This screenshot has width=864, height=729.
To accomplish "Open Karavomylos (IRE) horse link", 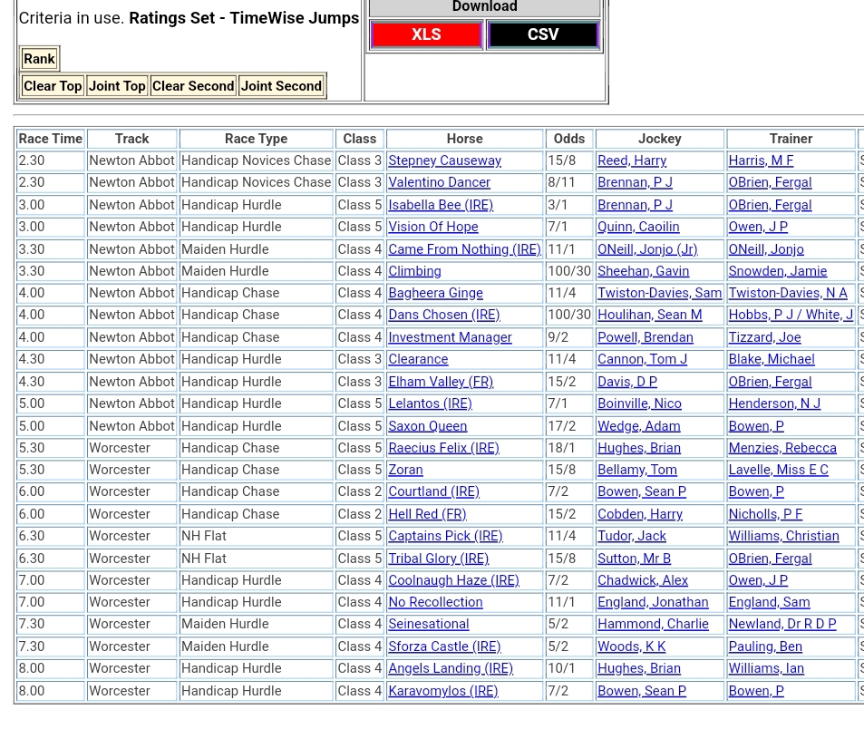I will (443, 691).
